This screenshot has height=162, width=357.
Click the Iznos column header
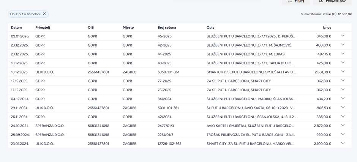point(327,28)
